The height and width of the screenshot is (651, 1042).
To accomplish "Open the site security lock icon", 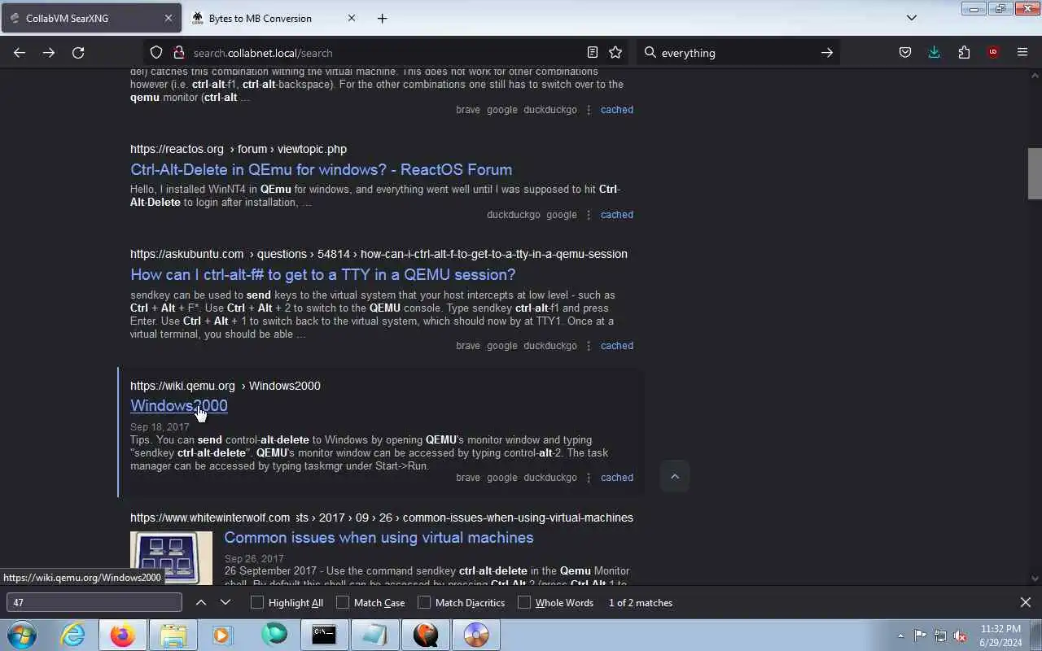I will (x=178, y=53).
